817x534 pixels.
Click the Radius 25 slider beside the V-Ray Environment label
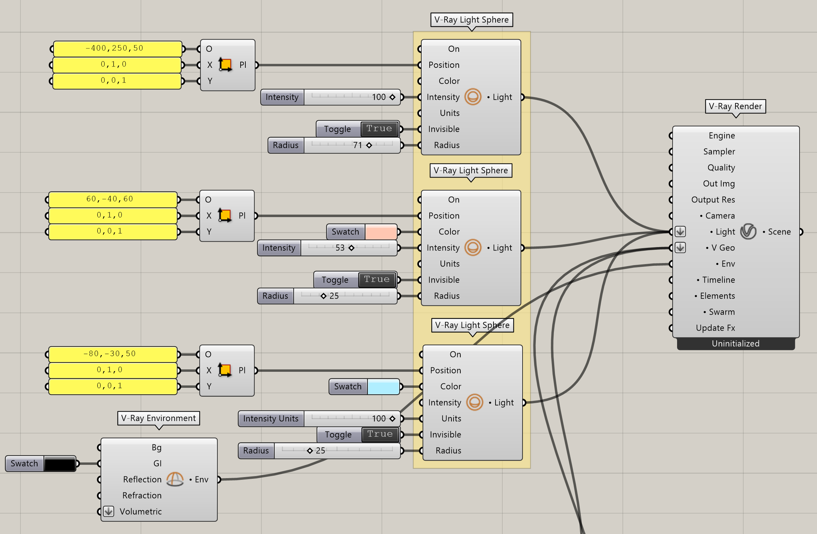click(319, 451)
